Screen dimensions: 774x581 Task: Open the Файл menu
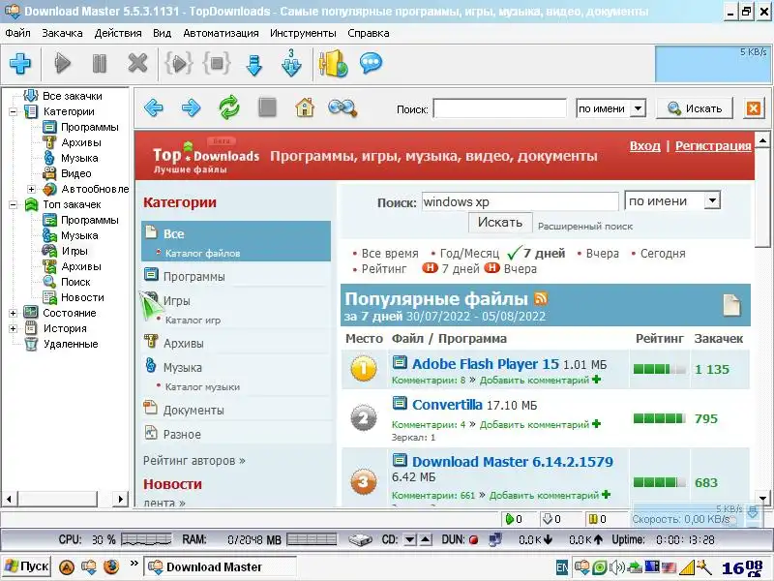click(17, 33)
